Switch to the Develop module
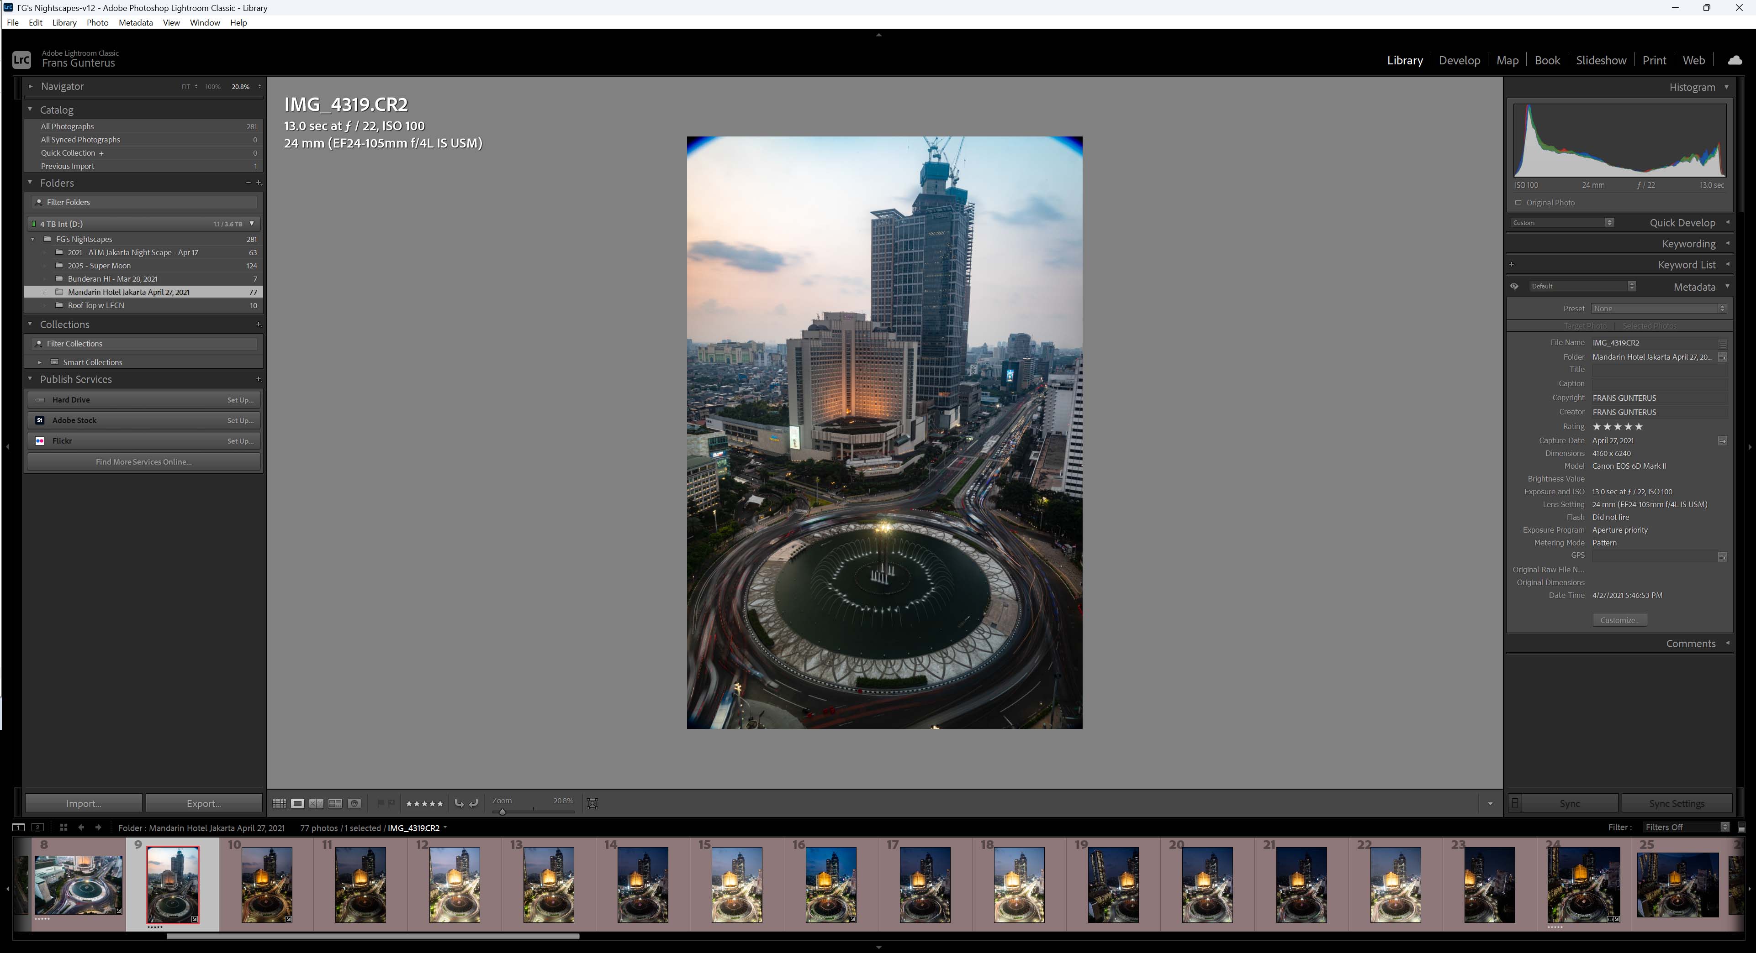This screenshot has width=1756, height=953. click(1459, 60)
